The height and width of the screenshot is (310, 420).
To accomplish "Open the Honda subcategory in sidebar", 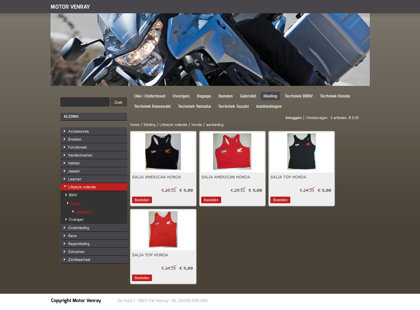I will (x=75, y=203).
